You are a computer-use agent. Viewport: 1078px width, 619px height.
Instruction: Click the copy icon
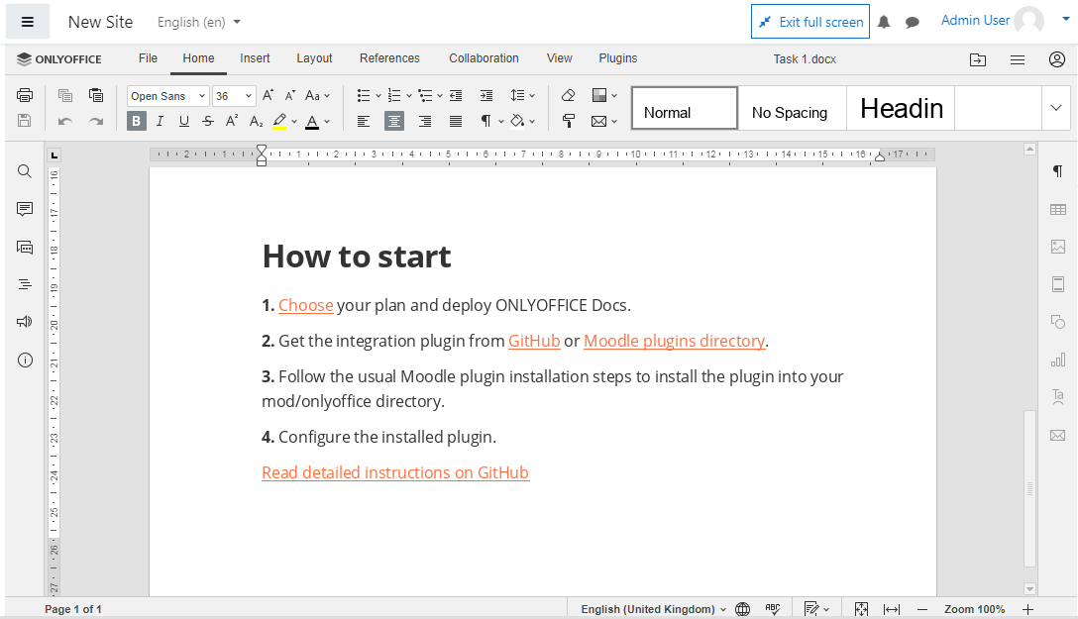(65, 95)
